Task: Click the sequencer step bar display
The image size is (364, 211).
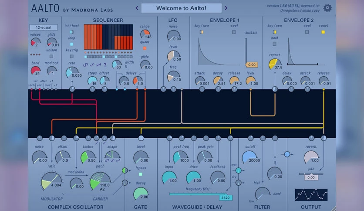Action: (x=108, y=37)
